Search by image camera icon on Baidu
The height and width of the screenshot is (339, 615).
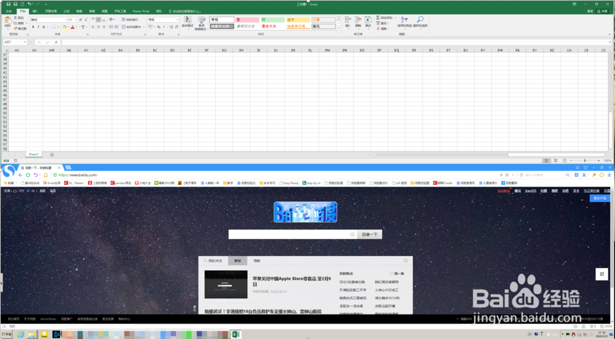(352, 235)
